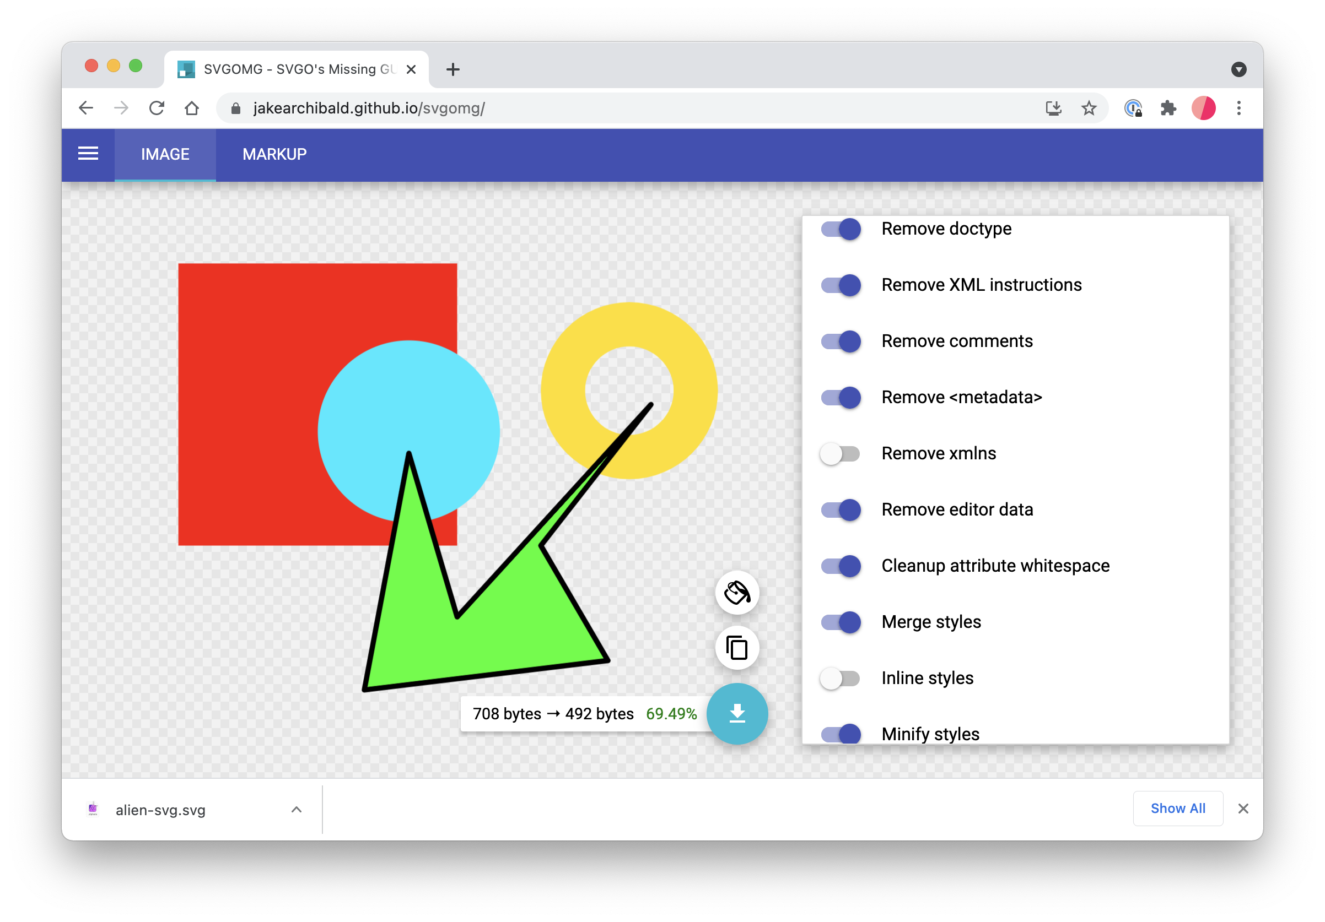Close the SVGOMG browser tab
Viewport: 1325px width, 922px height.
tap(411, 69)
